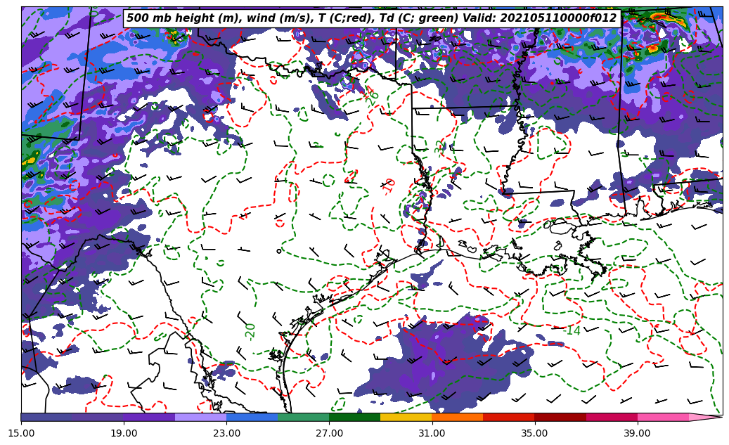Viewport: 729px width, 445px height.
Task: Click the green -26 dewpoint contour label
Action: coord(373,96)
